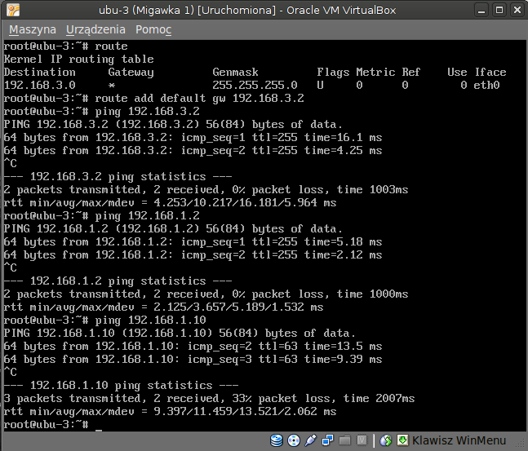This screenshot has height=451, width=528.
Task: Open the Pomoc menu
Action: point(153,29)
